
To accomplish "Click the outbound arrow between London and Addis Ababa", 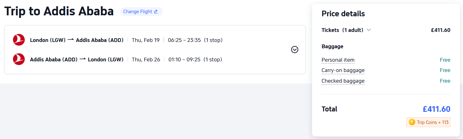I will click(x=71, y=40).
